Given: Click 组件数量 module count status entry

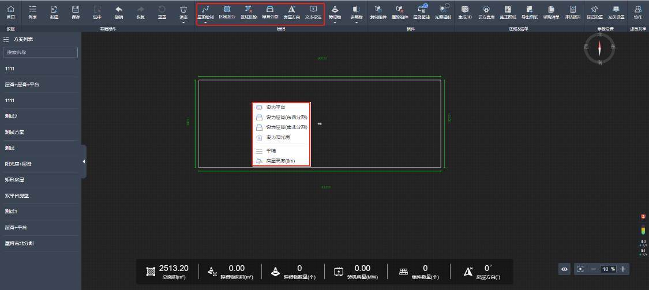Looking at the screenshot, I should [419, 272].
